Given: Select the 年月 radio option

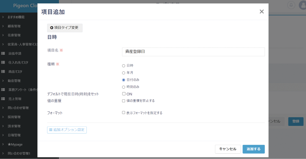Looking at the screenshot, I should pos(124,73).
